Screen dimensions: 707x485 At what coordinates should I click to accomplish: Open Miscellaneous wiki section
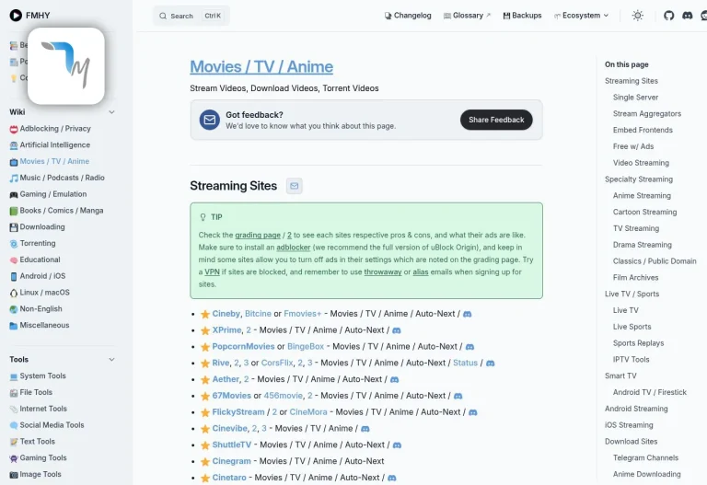(x=44, y=325)
